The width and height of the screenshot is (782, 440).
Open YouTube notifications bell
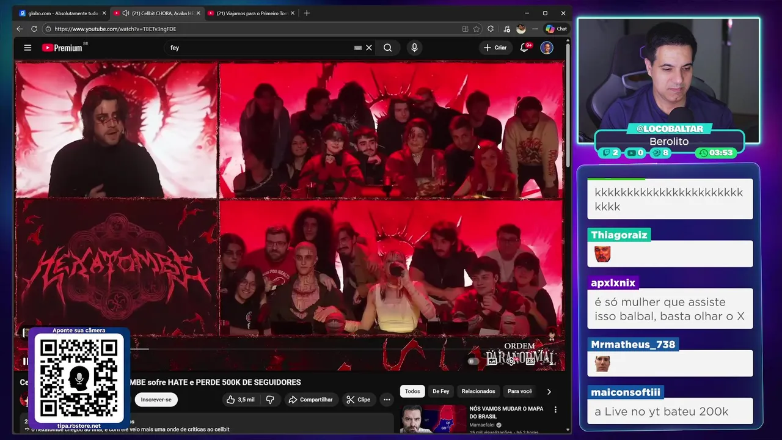(x=524, y=48)
